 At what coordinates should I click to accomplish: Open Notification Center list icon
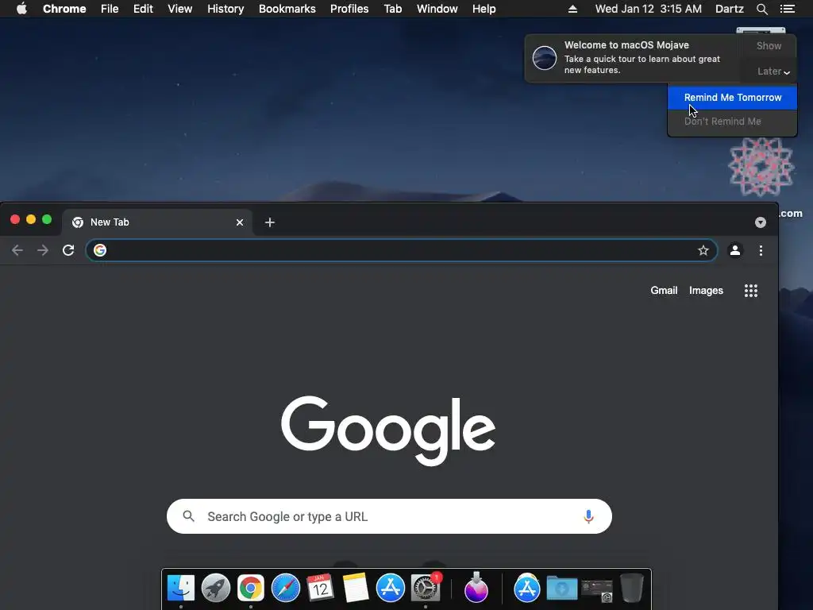coord(788,9)
